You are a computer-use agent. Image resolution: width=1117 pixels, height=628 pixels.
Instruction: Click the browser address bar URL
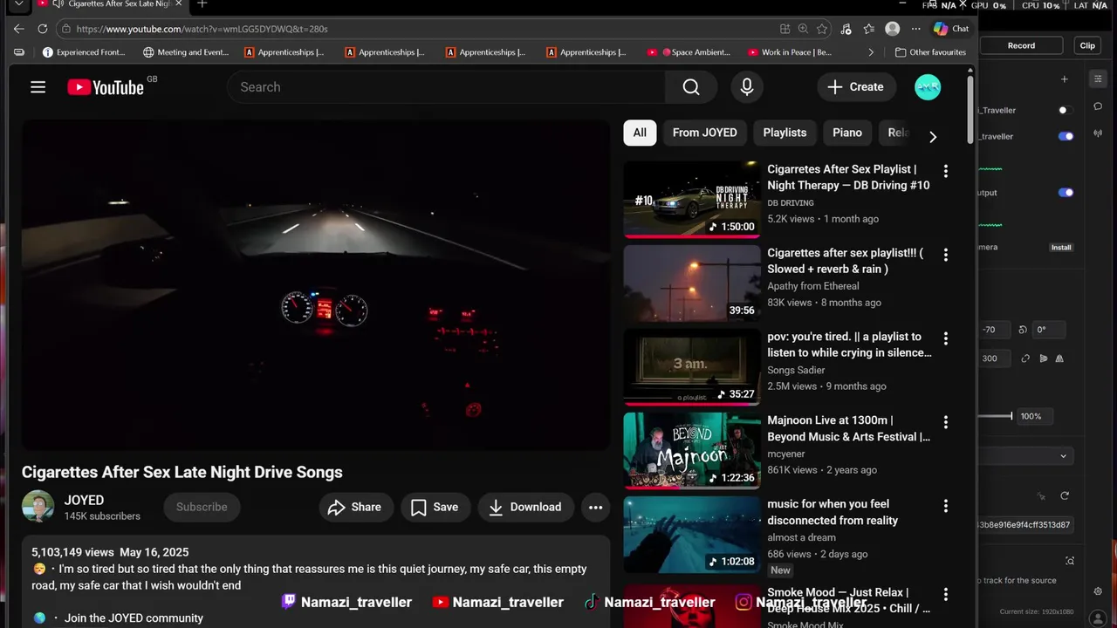click(x=202, y=29)
